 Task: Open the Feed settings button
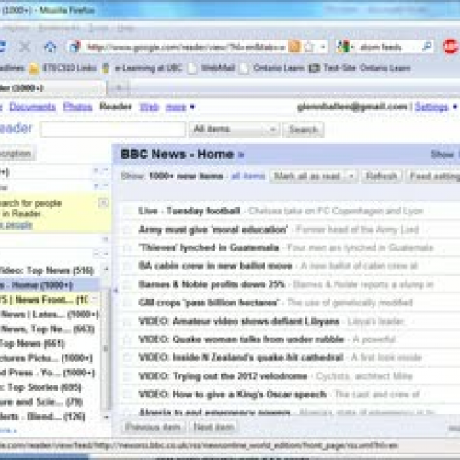point(433,177)
